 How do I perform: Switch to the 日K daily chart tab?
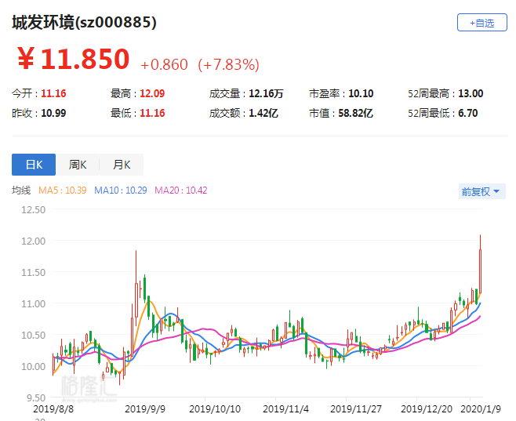click(x=34, y=165)
